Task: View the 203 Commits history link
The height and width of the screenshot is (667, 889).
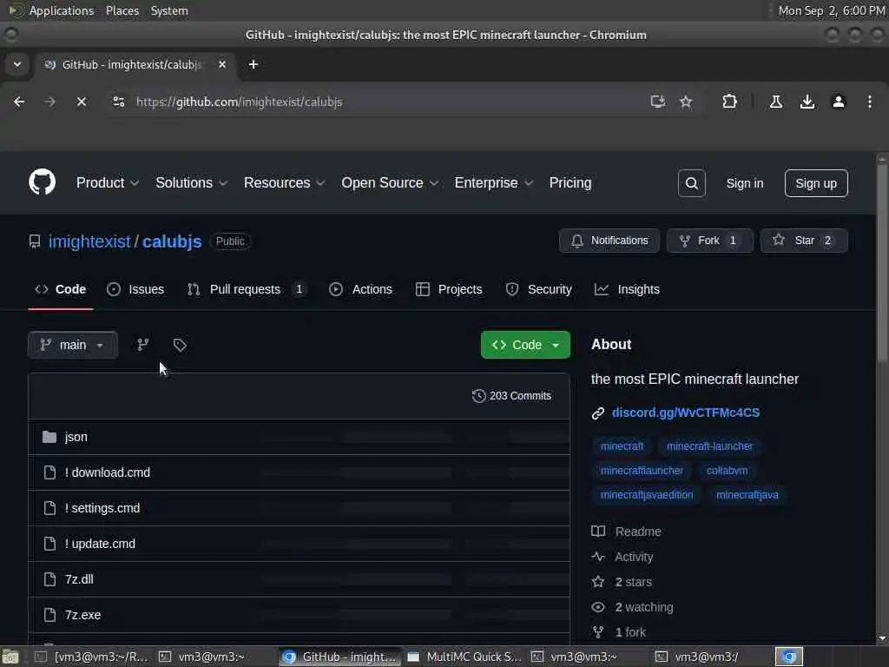Action: (x=511, y=396)
